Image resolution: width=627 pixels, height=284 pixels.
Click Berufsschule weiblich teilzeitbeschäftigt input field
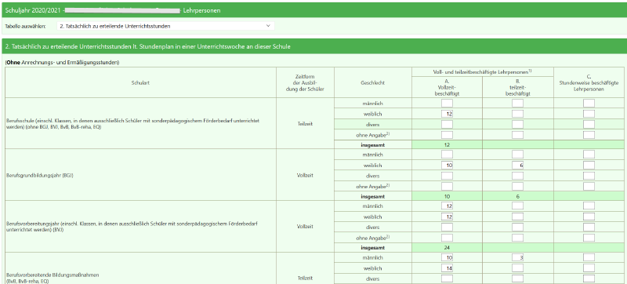[x=518, y=114]
